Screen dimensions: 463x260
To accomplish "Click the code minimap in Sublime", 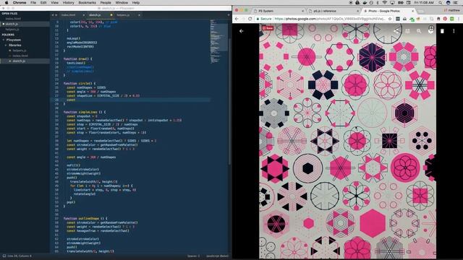I will pyautogui.click(x=218, y=41).
